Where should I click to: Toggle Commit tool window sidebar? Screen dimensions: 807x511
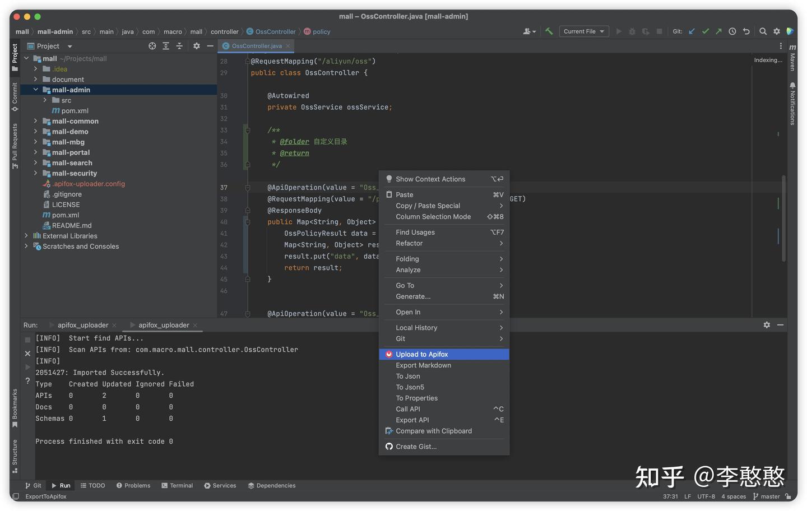coord(15,96)
